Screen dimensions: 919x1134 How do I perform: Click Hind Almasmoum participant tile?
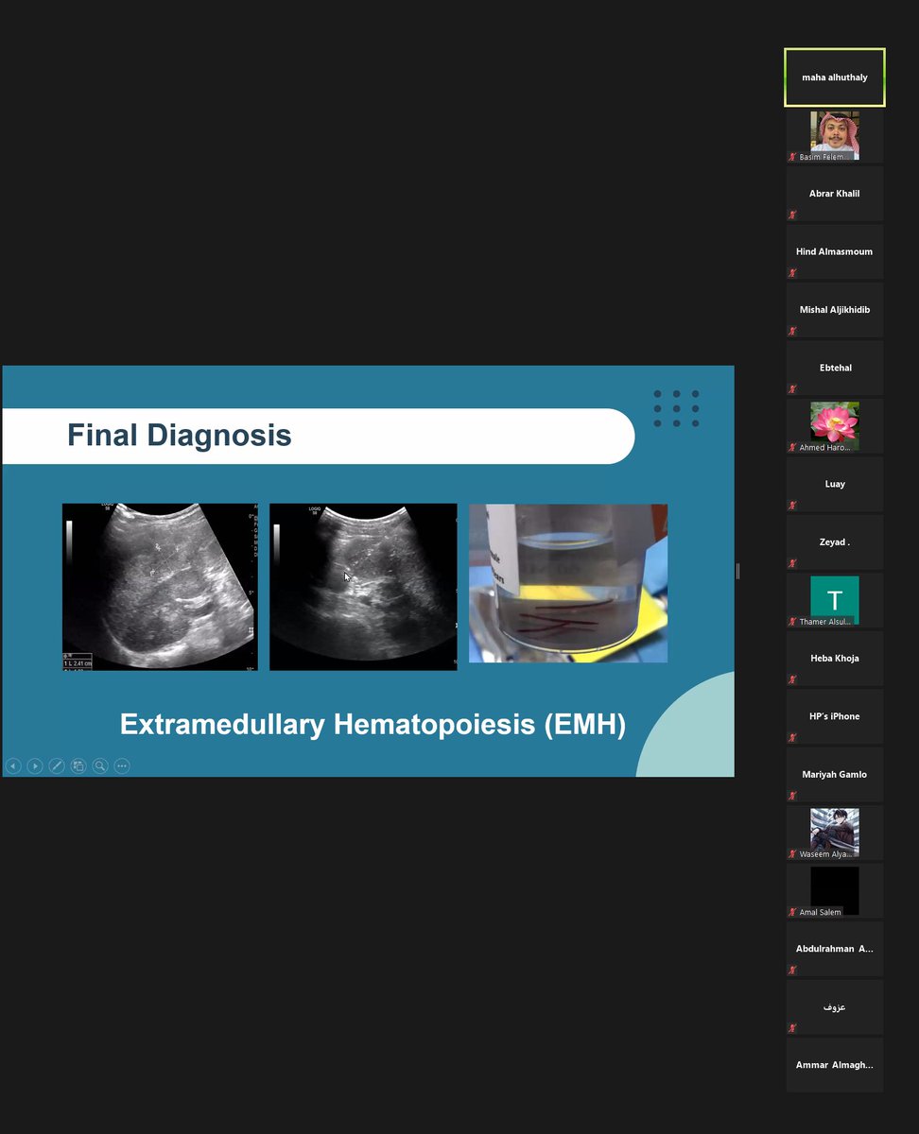pos(835,252)
